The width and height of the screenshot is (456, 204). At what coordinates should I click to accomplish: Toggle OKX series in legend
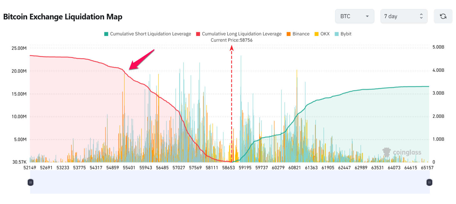click(x=322, y=34)
